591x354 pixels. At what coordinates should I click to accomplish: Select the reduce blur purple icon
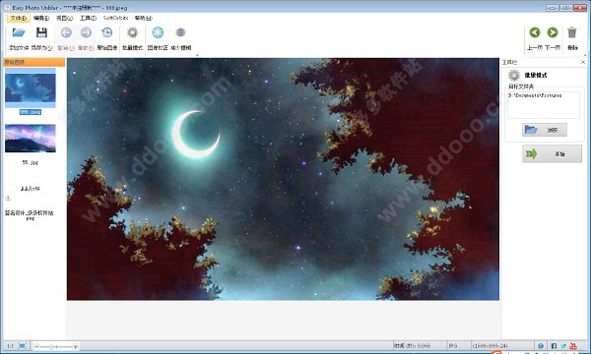(x=180, y=32)
